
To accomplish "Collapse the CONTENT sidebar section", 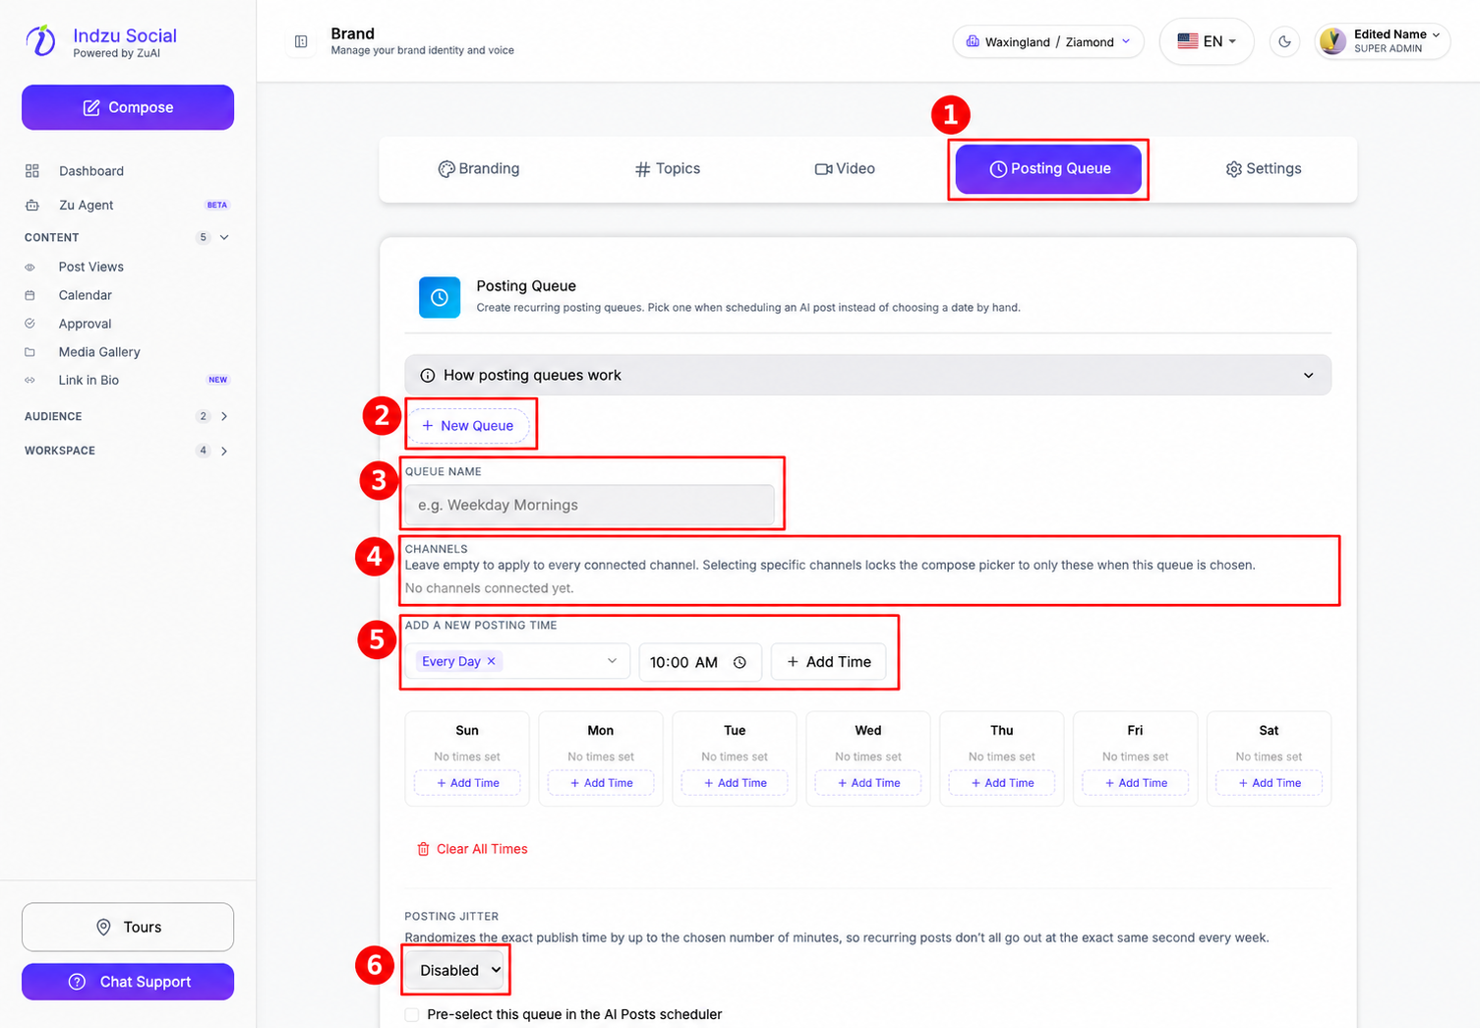I will point(224,237).
